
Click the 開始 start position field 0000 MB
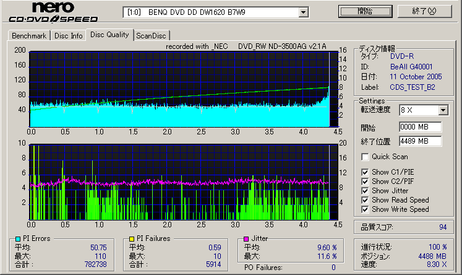[421, 127]
